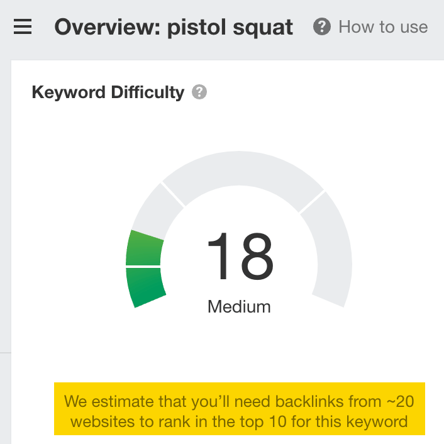Click the divider line in the left sidebar

point(6,353)
